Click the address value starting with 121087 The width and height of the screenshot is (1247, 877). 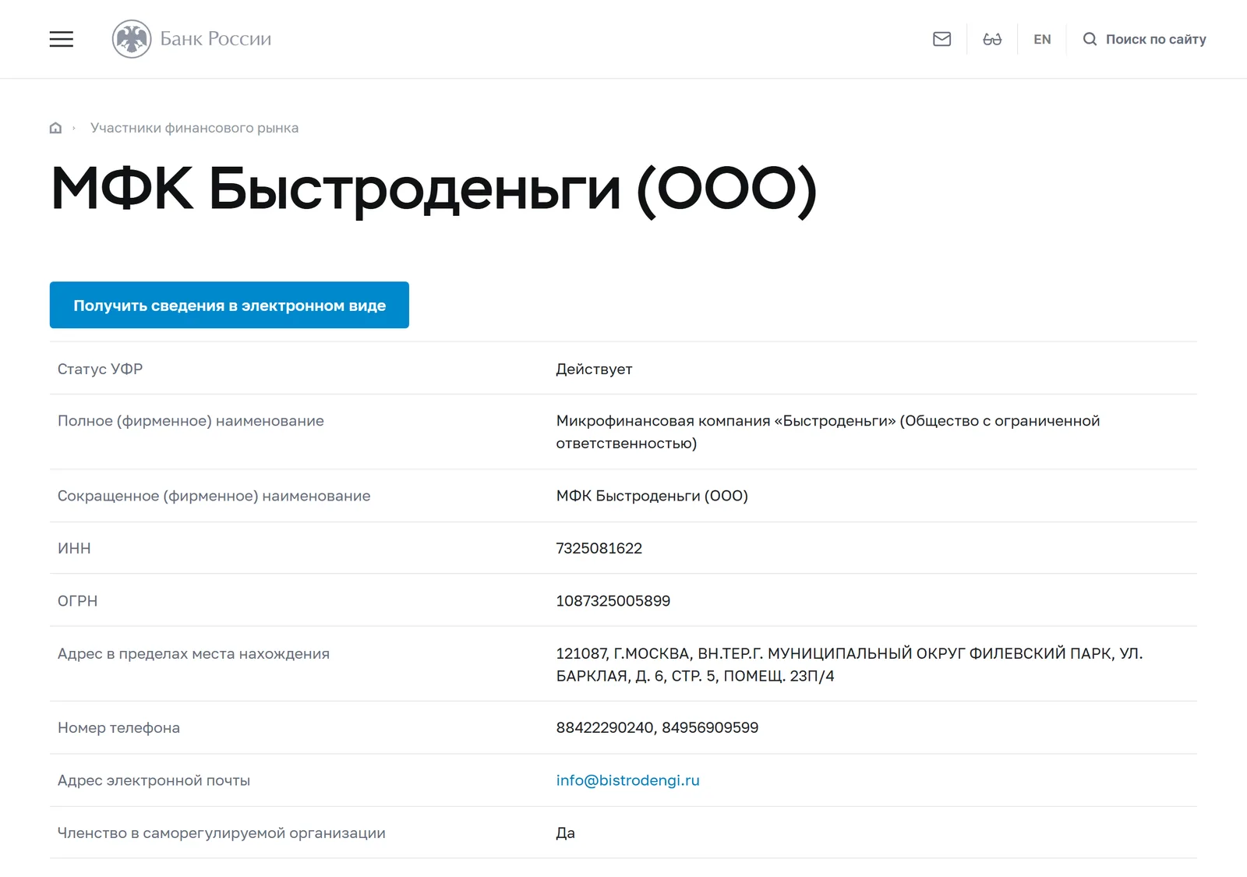click(849, 664)
